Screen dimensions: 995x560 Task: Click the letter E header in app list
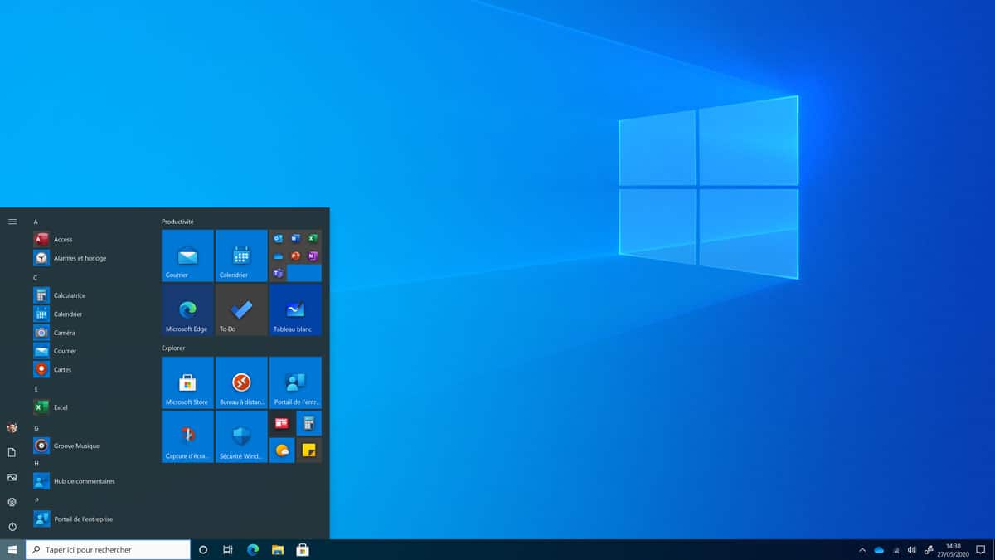(36, 389)
